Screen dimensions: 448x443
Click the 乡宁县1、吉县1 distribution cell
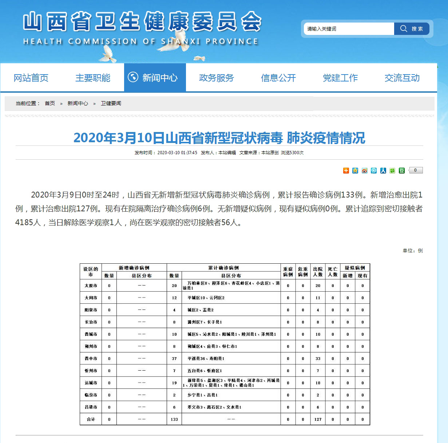coord(231,395)
